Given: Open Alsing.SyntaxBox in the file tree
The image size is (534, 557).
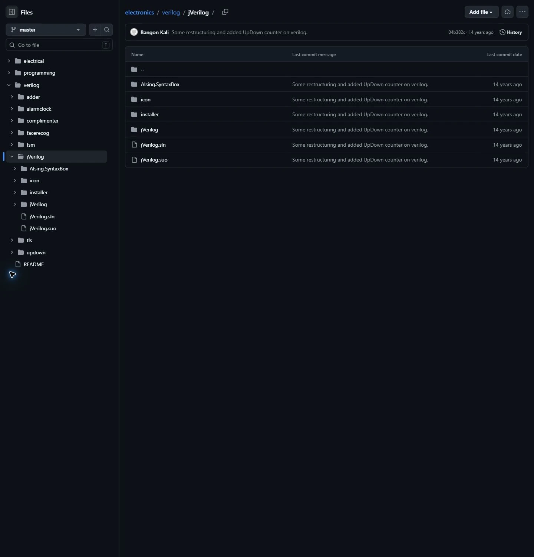Looking at the screenshot, I should (x=49, y=169).
